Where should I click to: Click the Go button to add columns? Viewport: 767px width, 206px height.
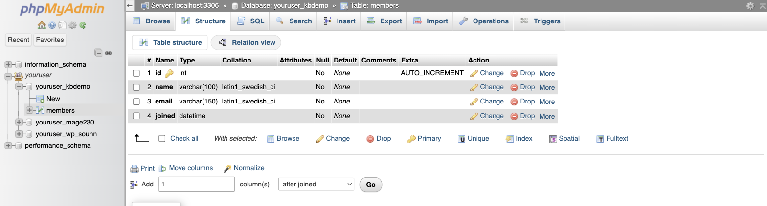(x=371, y=185)
